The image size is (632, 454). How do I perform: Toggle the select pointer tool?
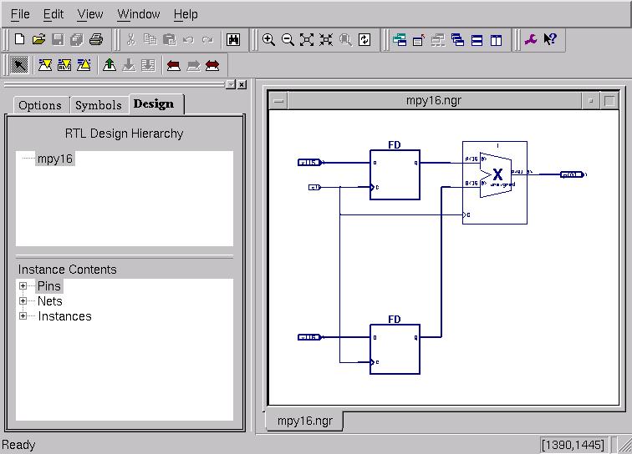click(20, 65)
